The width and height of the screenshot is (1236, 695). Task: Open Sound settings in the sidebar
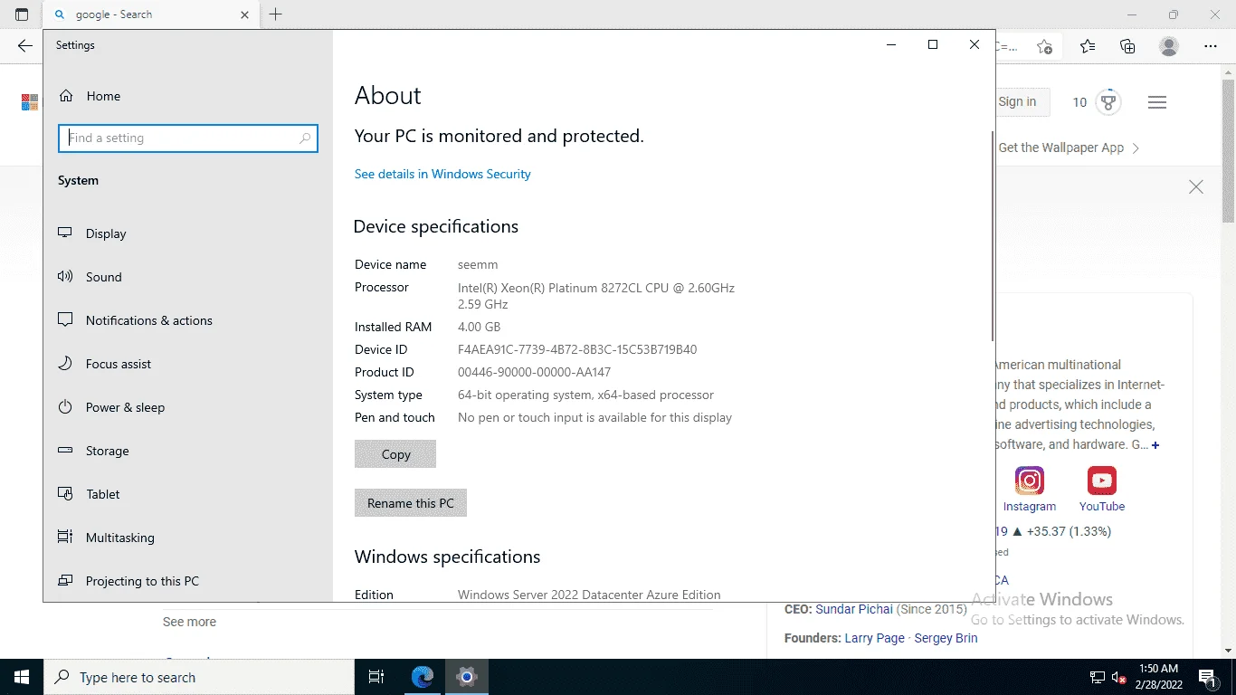[90, 277]
